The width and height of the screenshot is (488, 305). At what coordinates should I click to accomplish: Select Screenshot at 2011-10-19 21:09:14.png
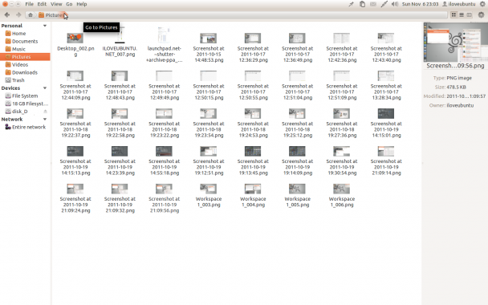point(386,161)
